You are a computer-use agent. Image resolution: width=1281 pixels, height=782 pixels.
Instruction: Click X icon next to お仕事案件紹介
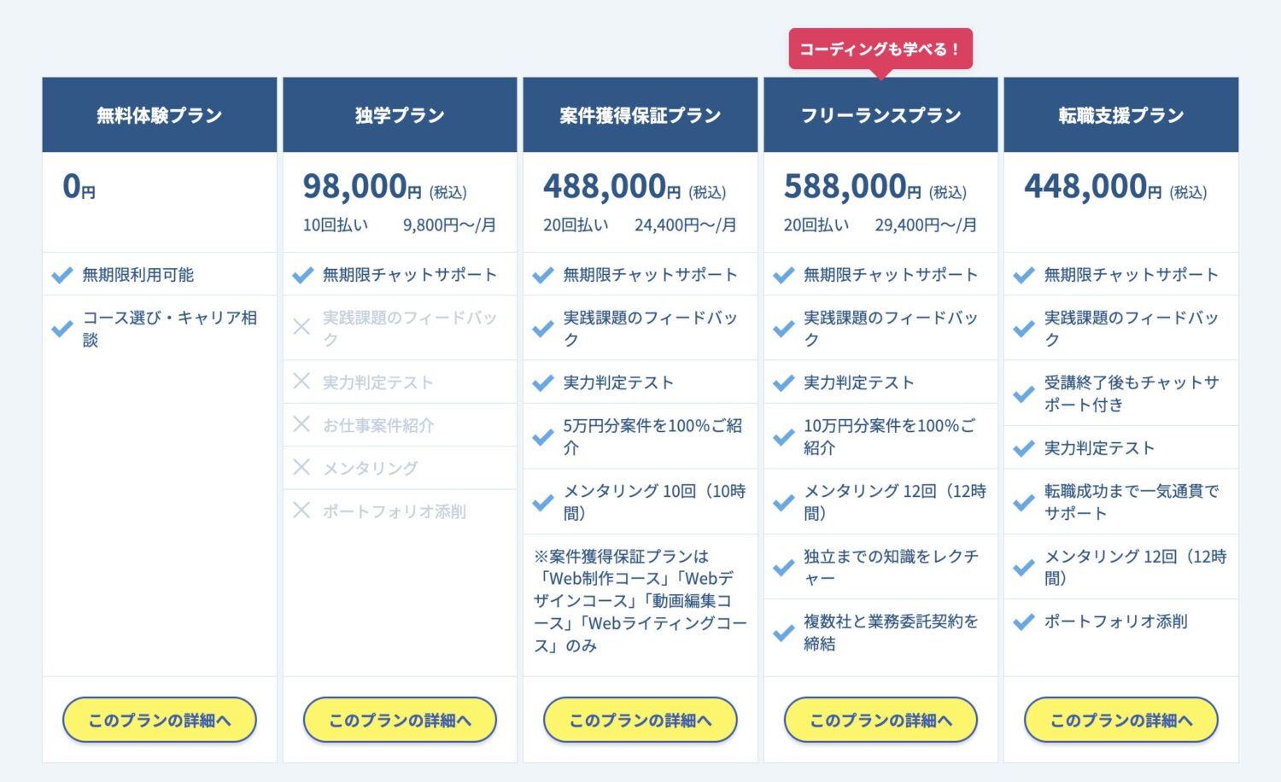coord(301,424)
